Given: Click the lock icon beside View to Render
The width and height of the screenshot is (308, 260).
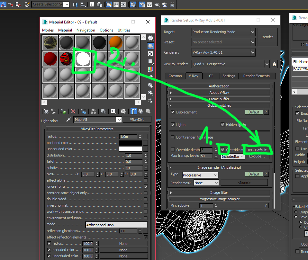Looking at the screenshot, I should pyautogui.click(x=274, y=64).
